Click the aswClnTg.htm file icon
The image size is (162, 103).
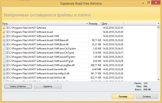point(4,49)
